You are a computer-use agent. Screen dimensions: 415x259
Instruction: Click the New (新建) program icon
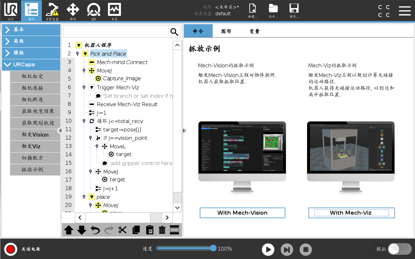pos(253,11)
